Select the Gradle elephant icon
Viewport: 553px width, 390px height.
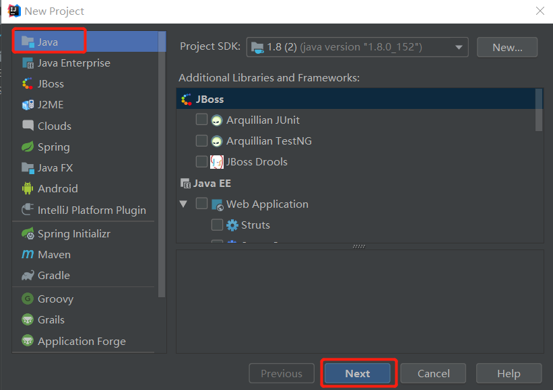click(x=28, y=275)
